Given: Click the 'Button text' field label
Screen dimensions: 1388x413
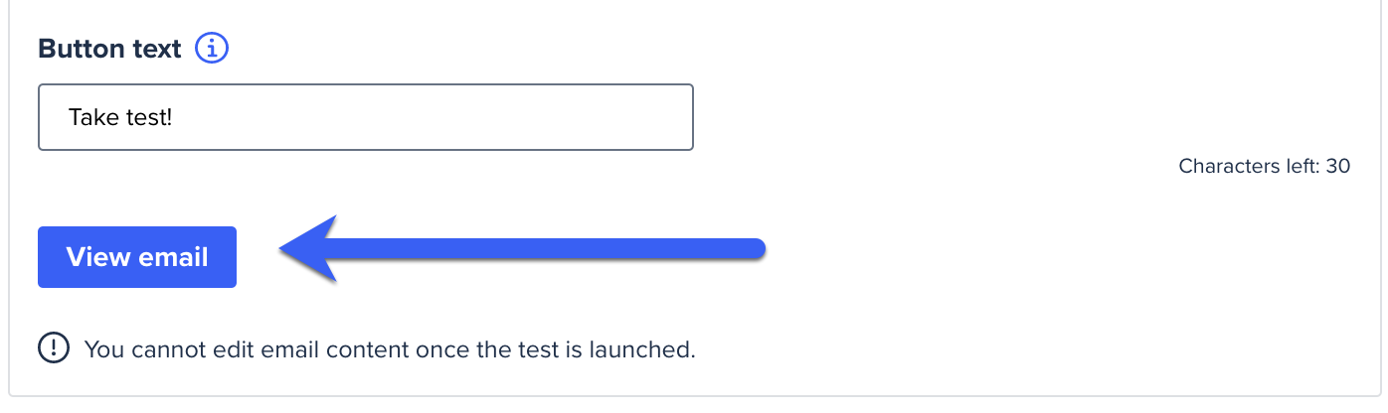Looking at the screenshot, I should point(109,49).
